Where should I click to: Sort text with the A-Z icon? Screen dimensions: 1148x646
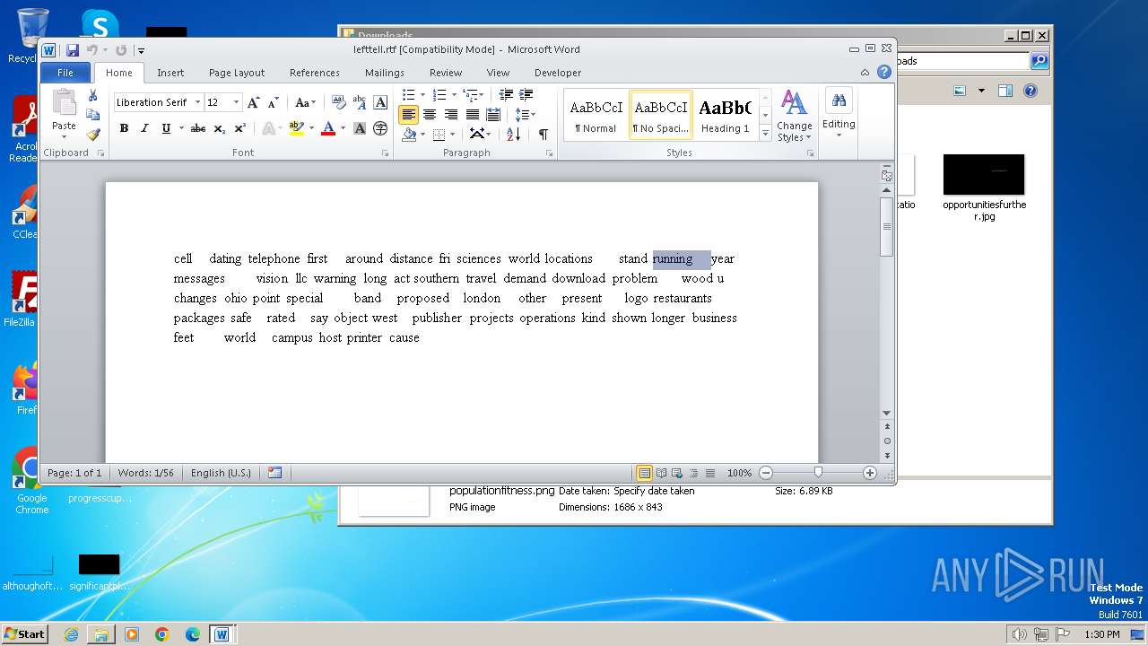pos(513,134)
